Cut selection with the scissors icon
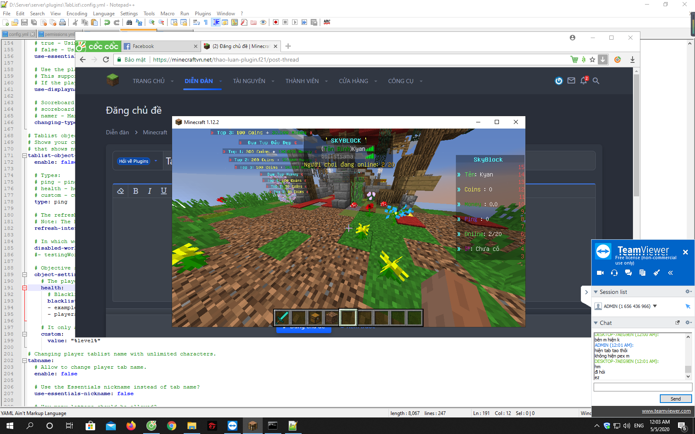 tap(75, 22)
